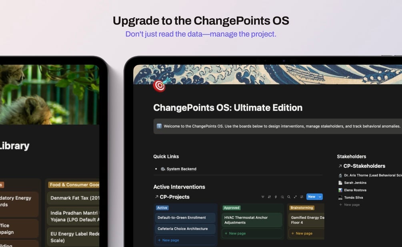This screenshot has width=402, height=247.
Task: Click the Active status tag
Action: (162, 208)
